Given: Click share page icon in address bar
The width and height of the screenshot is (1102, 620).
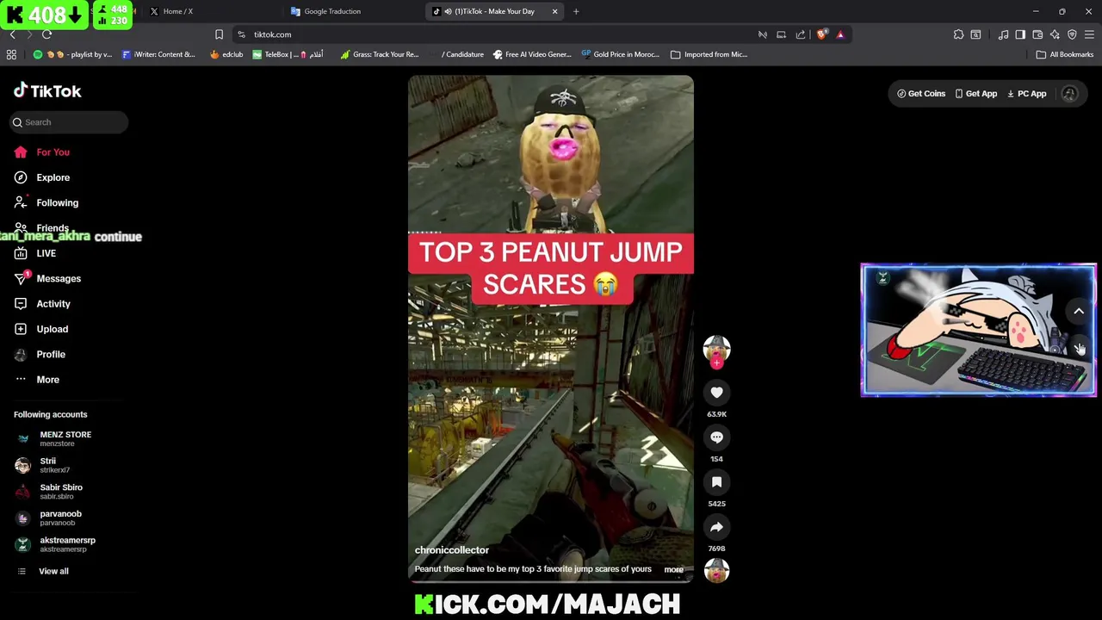Looking at the screenshot, I should [x=801, y=34].
